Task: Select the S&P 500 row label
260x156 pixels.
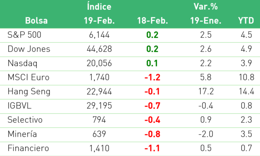Action: tap(24, 35)
